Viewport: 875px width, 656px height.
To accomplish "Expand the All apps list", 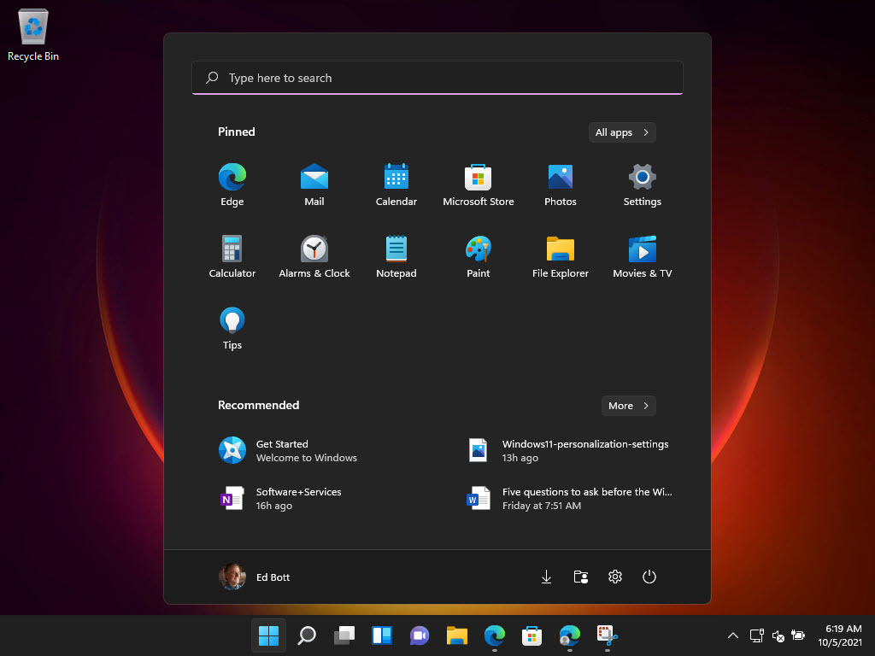I will [622, 132].
